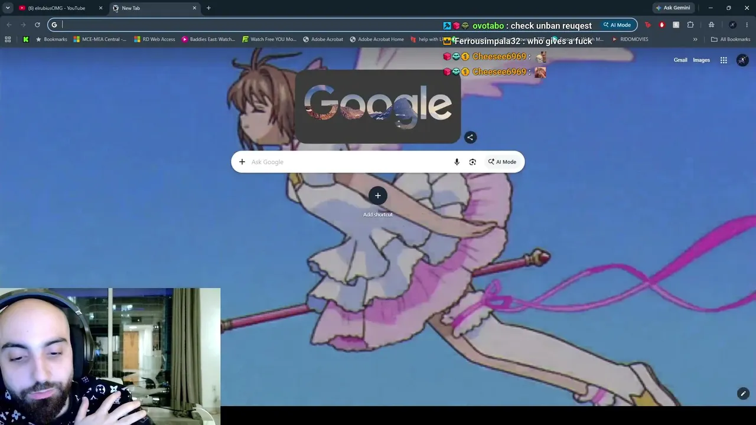Open the RD Web Access bookmark
The image size is (756, 425).
[155, 40]
